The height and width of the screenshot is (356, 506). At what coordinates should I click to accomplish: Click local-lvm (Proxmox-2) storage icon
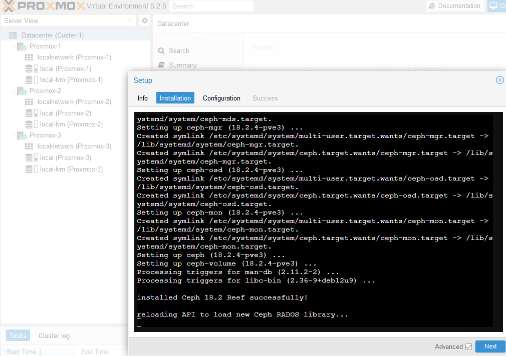pyautogui.click(x=32, y=124)
